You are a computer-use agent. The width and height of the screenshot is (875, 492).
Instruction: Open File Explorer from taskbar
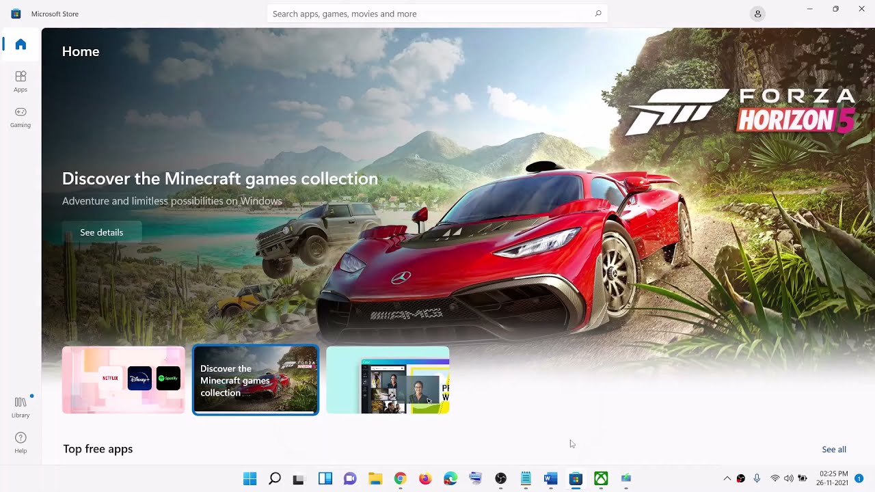coord(375,479)
